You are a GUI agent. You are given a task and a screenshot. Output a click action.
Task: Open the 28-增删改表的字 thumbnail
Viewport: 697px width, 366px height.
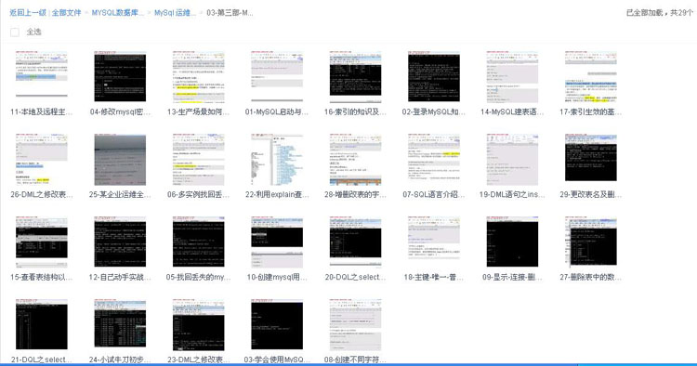click(355, 160)
